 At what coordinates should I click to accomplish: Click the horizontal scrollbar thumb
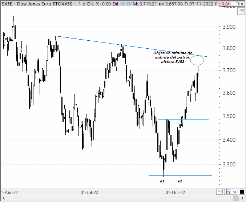point(236,198)
